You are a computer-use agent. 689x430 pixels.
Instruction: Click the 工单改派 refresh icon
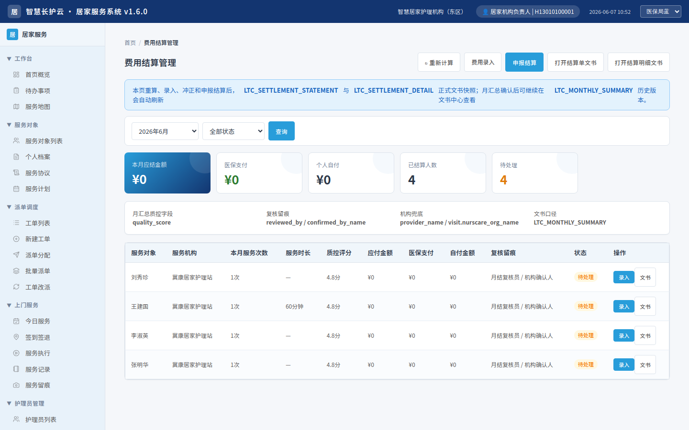pos(16,287)
